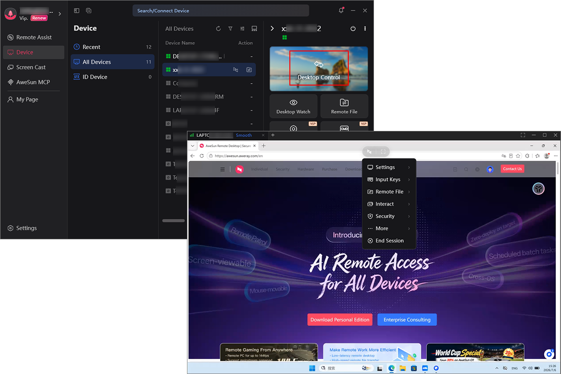Expand the Interact submenu

[x=409, y=204]
